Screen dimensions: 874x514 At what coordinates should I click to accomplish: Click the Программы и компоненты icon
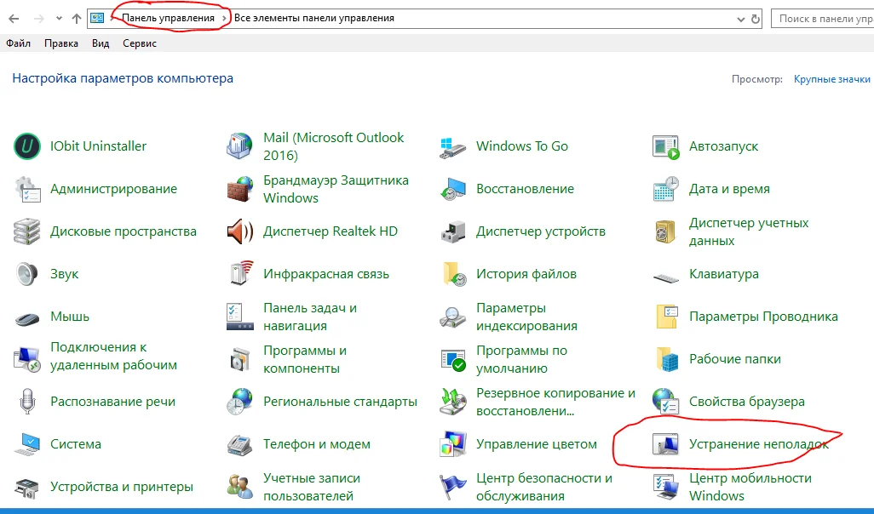coord(239,359)
